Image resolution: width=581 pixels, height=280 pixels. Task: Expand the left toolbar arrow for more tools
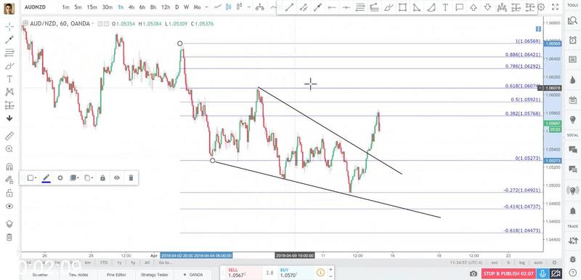coord(9,119)
